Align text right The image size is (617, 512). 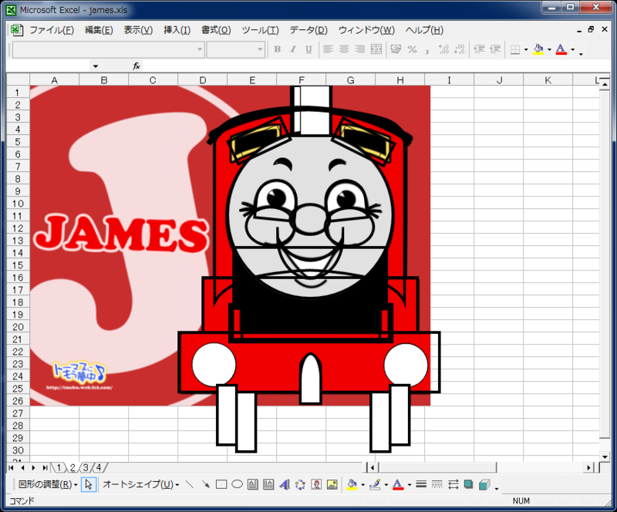coord(359,49)
